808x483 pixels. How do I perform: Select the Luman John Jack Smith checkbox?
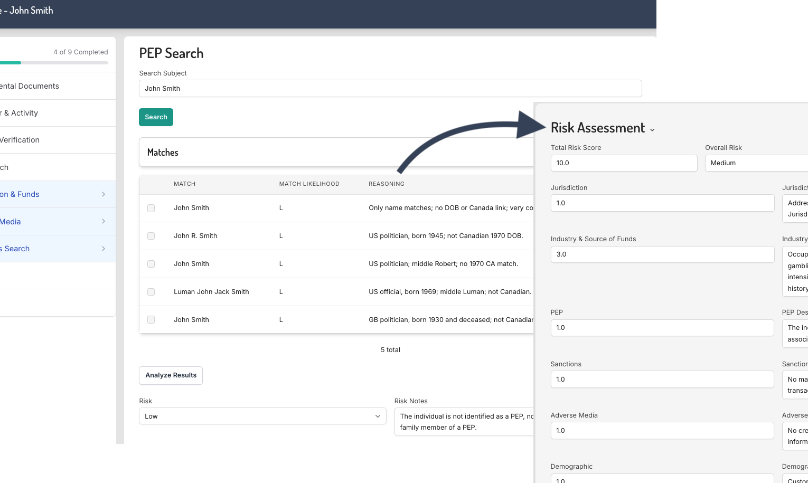click(x=151, y=292)
